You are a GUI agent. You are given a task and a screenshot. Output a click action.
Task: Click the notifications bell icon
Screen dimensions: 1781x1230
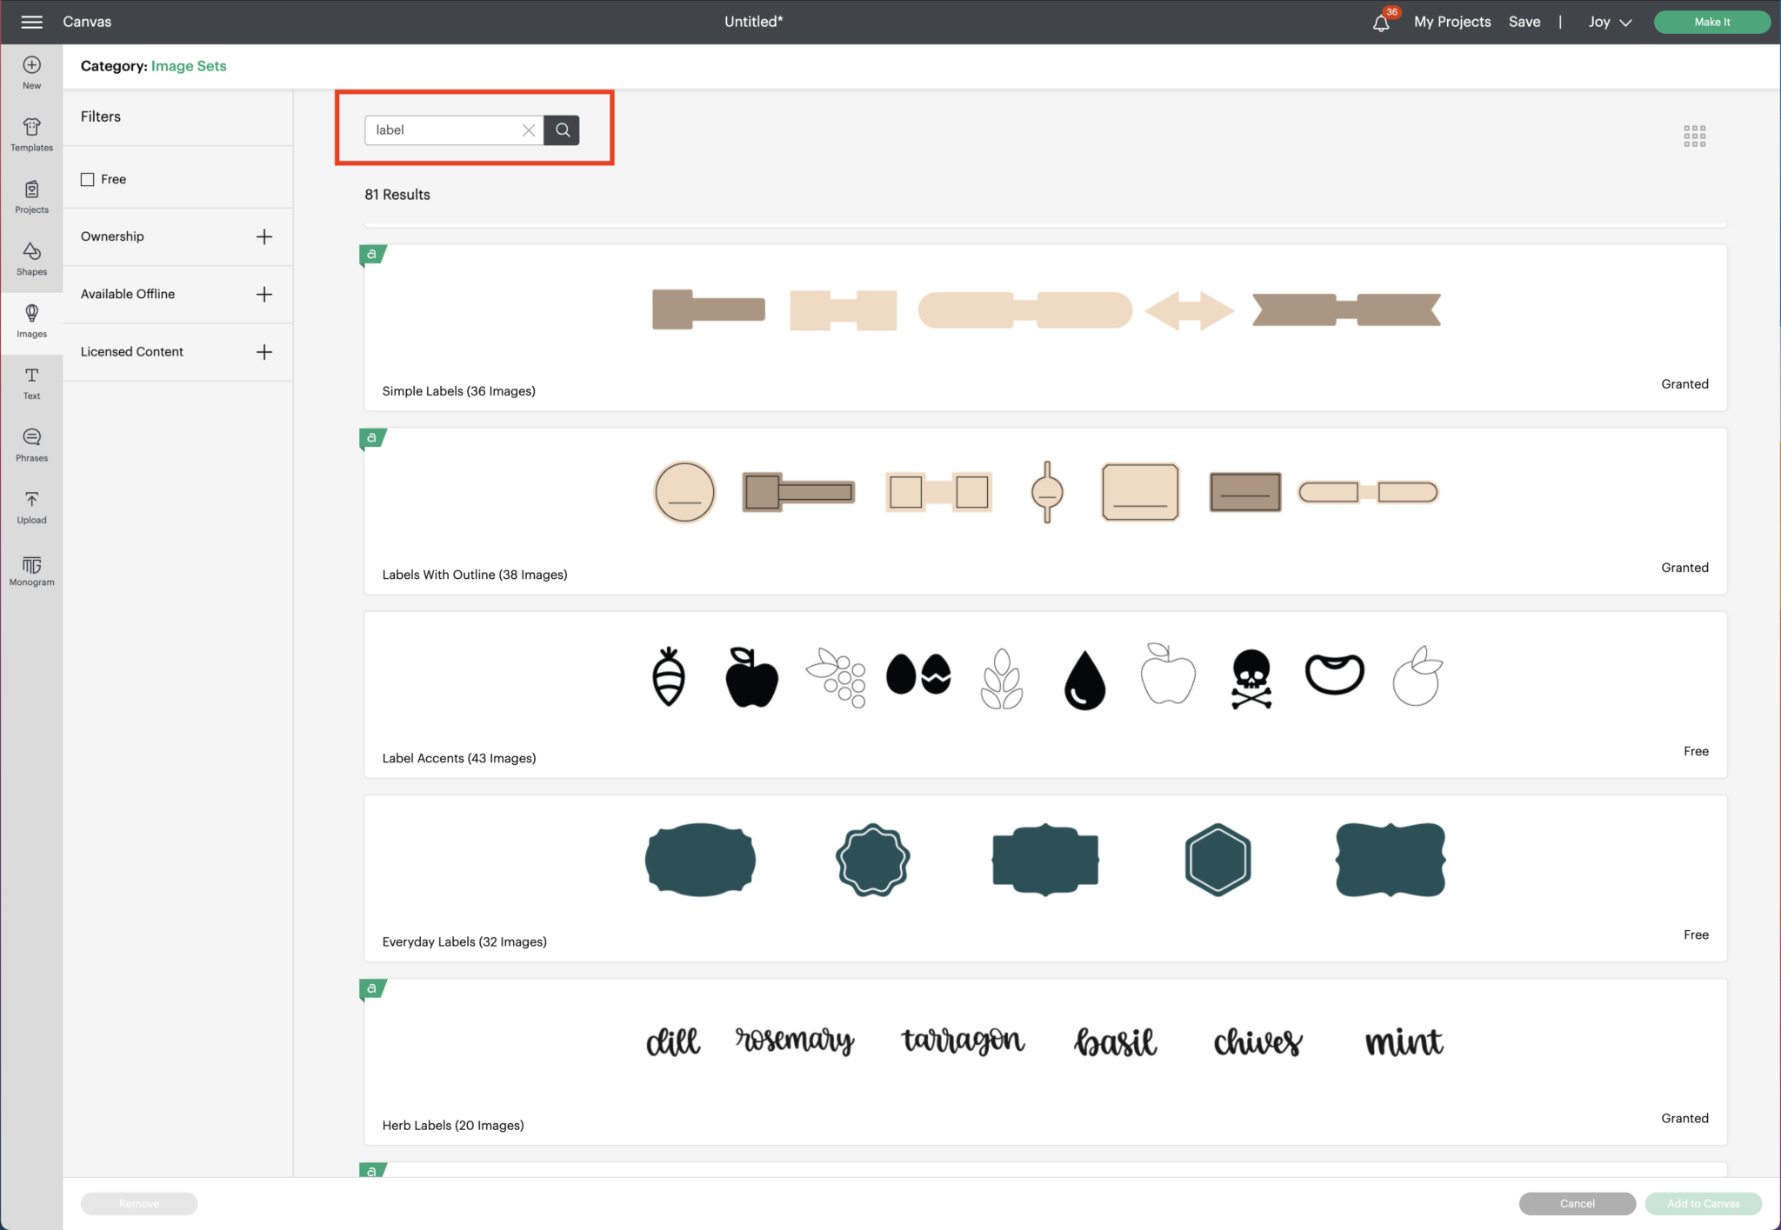tap(1380, 23)
